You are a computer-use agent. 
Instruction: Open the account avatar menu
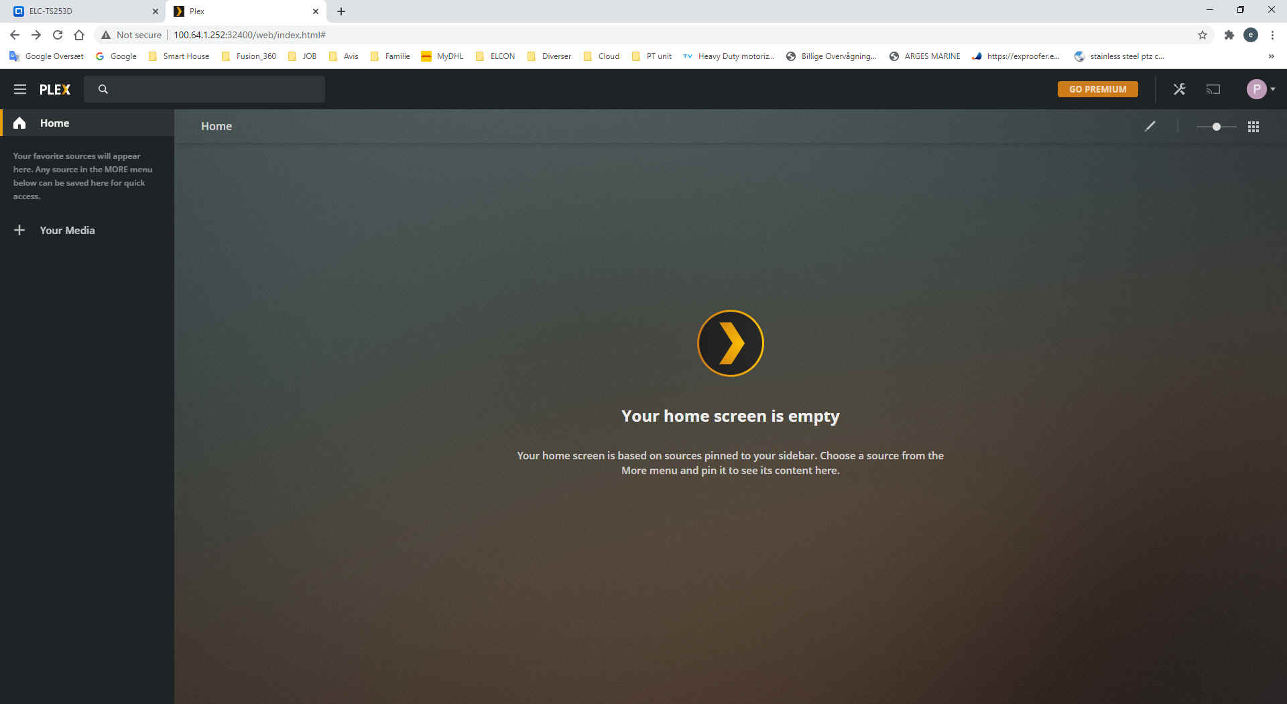pos(1260,89)
